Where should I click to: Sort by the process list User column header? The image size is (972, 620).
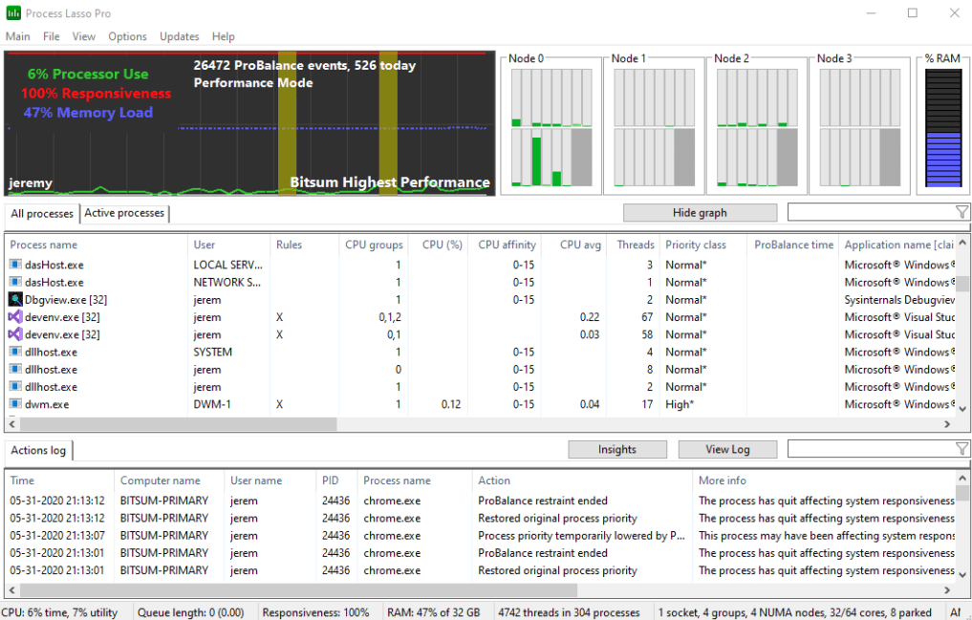[x=228, y=245]
